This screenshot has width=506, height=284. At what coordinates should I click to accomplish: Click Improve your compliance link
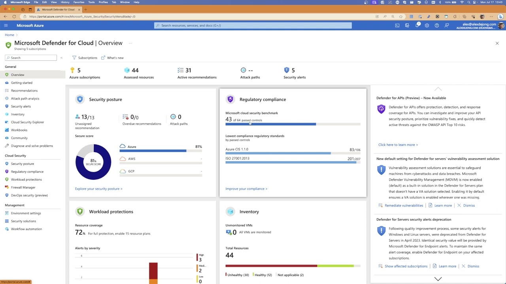[246, 189]
